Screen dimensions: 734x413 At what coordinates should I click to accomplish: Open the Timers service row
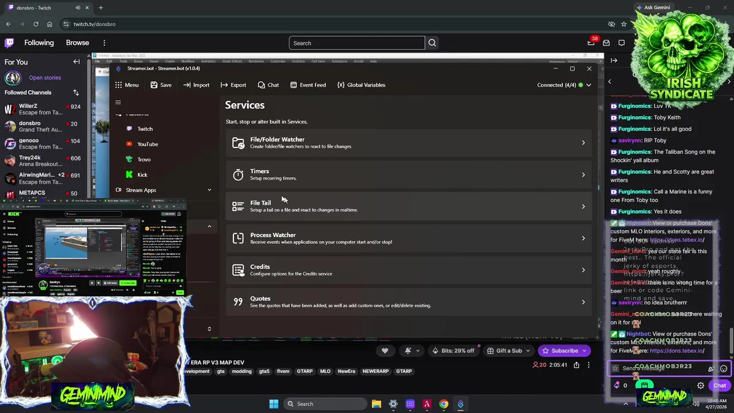408,174
